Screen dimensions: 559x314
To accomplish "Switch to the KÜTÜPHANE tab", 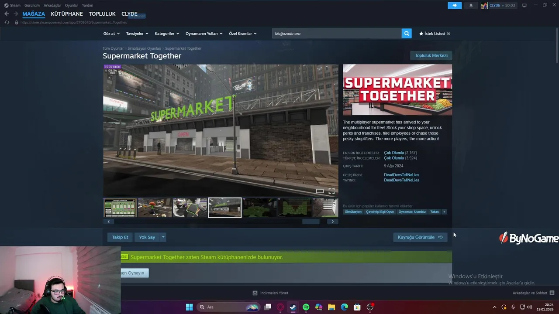I will pyautogui.click(x=67, y=14).
